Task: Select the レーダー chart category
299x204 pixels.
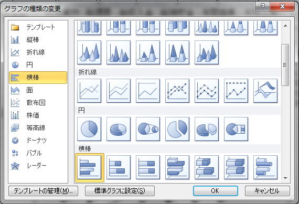Action: (38, 166)
